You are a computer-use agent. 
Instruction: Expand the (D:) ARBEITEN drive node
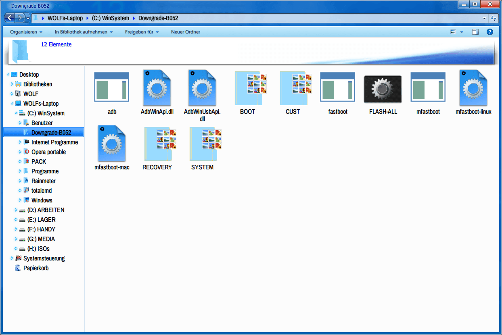pos(16,210)
